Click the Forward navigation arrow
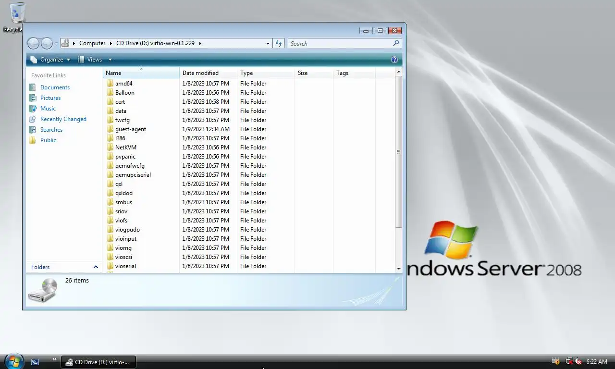Screen dimensions: 615x369 [47, 43]
